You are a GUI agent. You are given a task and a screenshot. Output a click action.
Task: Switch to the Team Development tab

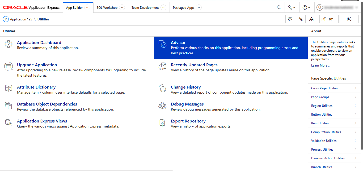[145, 8]
